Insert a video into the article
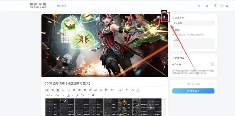235x116 pixels. point(101,90)
